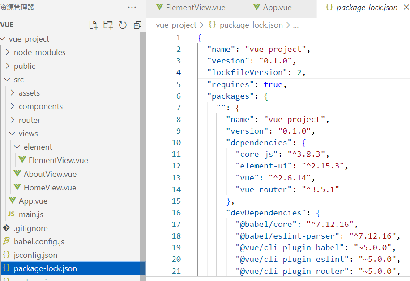The width and height of the screenshot is (410, 281).
Task: Refresh the explorer view
Action: pyautogui.click(x=123, y=25)
